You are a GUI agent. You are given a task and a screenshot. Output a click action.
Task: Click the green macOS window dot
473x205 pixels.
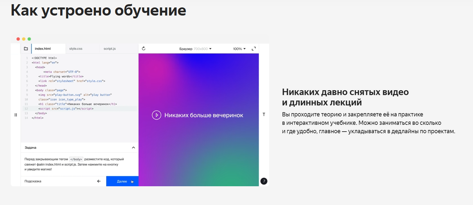pyautogui.click(x=29, y=39)
